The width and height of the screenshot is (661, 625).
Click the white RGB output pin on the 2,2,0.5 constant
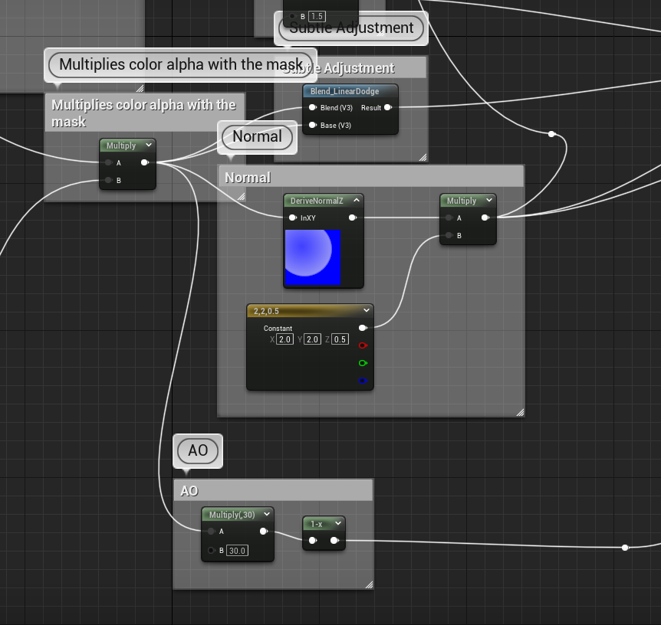[363, 328]
